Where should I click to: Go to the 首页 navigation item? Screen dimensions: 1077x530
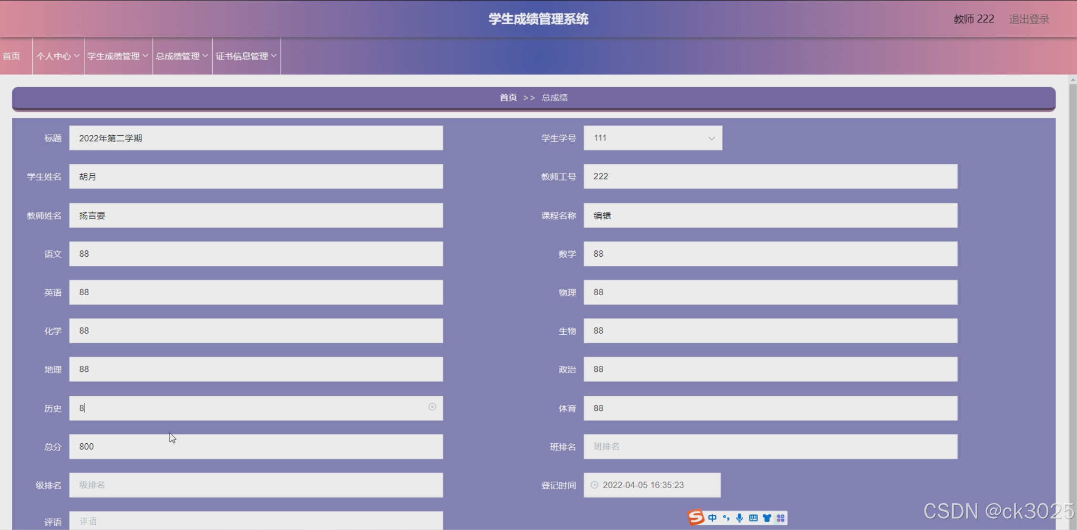tap(11, 56)
